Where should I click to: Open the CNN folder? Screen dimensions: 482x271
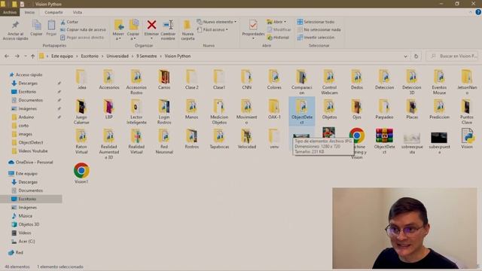pyautogui.click(x=246, y=79)
